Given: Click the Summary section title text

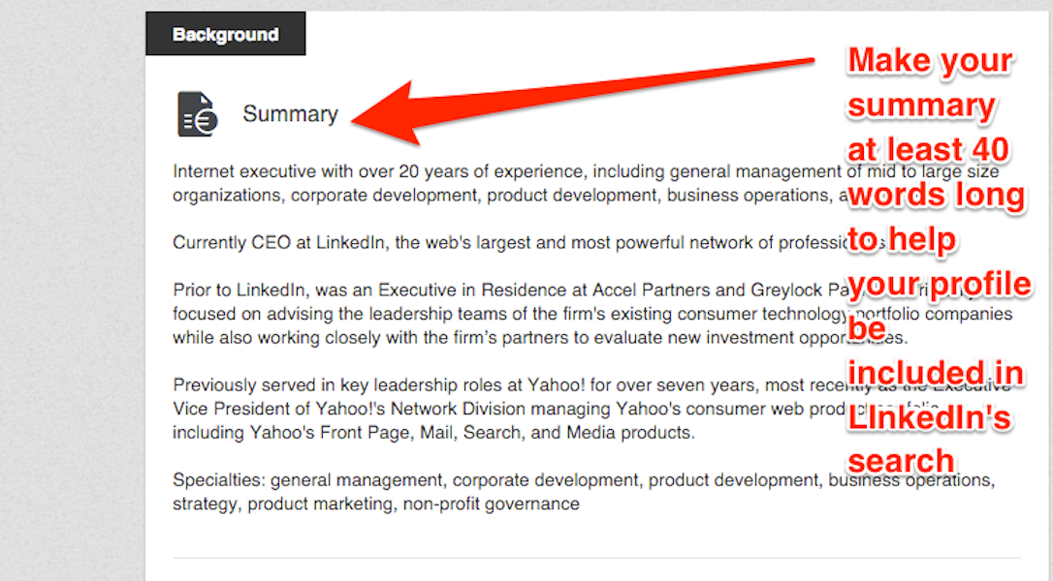Looking at the screenshot, I should pos(290,113).
